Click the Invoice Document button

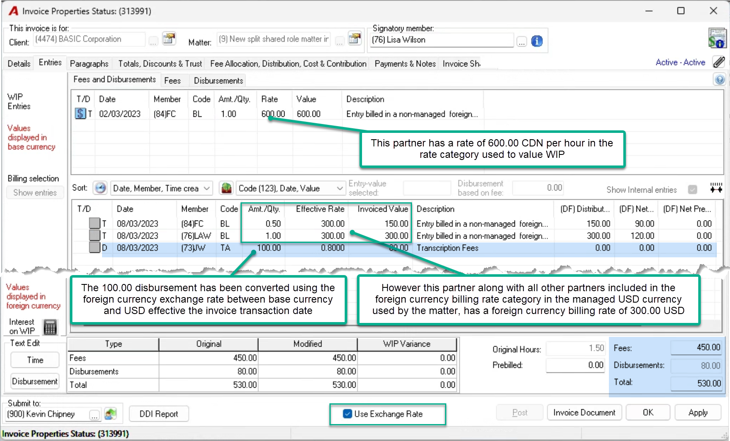coord(584,413)
